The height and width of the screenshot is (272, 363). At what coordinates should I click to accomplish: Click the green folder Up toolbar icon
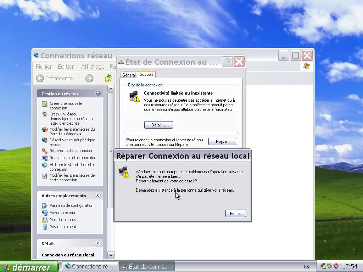(x=108, y=78)
